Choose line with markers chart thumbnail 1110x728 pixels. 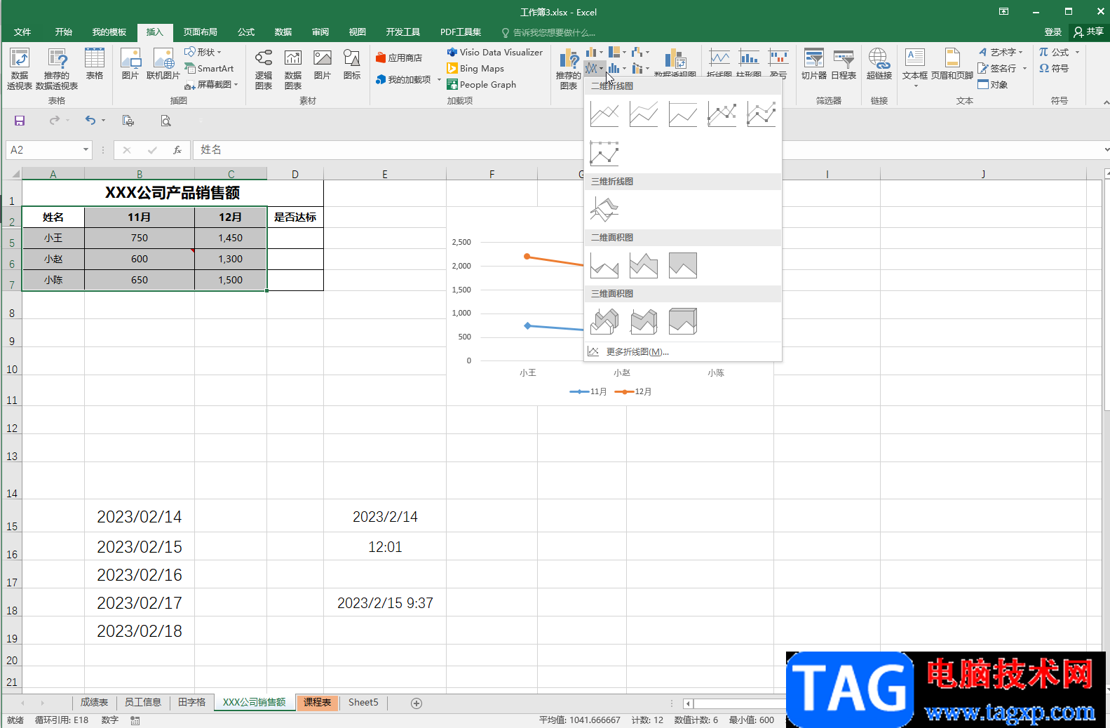tap(722, 114)
